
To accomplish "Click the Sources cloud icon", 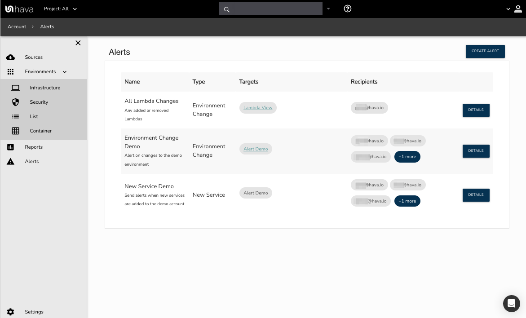I will (10, 57).
